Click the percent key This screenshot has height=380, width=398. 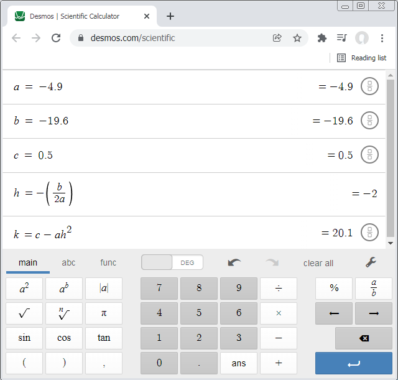[334, 289]
